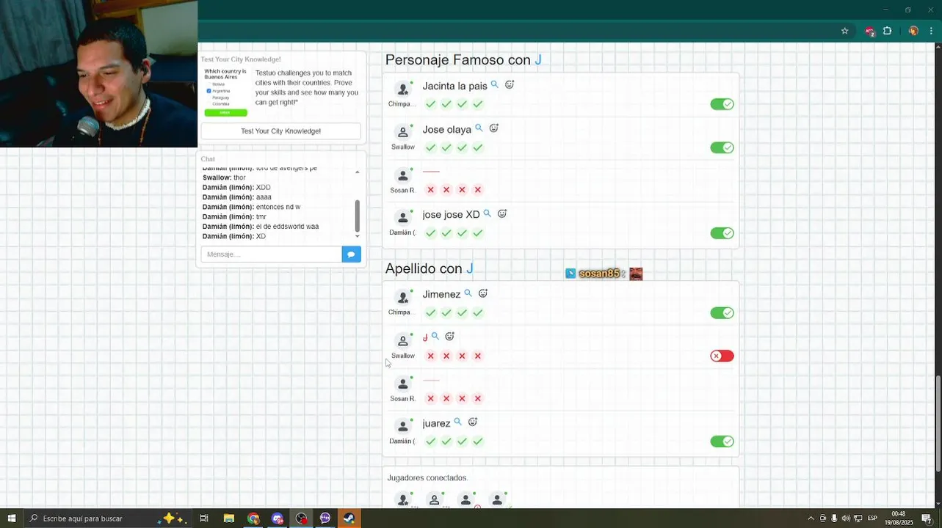Click the chat scroll down arrow
The width and height of the screenshot is (942, 528).
pos(358,235)
